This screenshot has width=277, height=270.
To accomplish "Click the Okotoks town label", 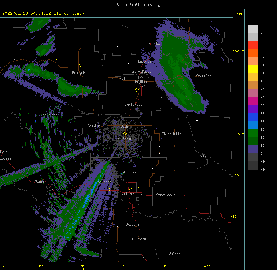I will (132, 224).
